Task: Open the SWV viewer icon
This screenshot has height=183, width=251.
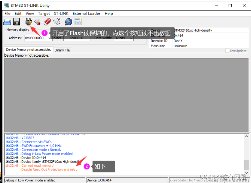Action: [78, 22]
